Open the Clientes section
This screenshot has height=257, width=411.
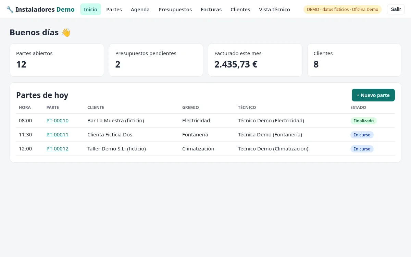point(240,10)
